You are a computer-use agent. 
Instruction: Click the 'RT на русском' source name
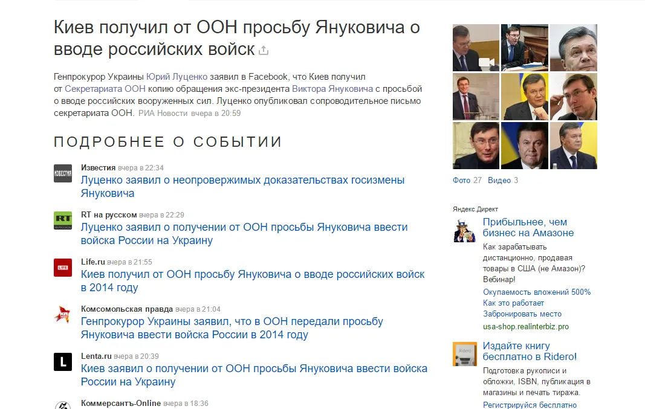(x=109, y=215)
